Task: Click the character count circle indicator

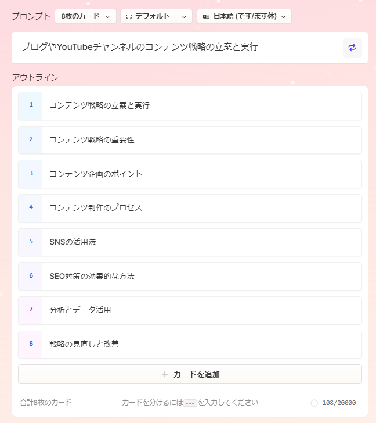Action: pos(314,403)
